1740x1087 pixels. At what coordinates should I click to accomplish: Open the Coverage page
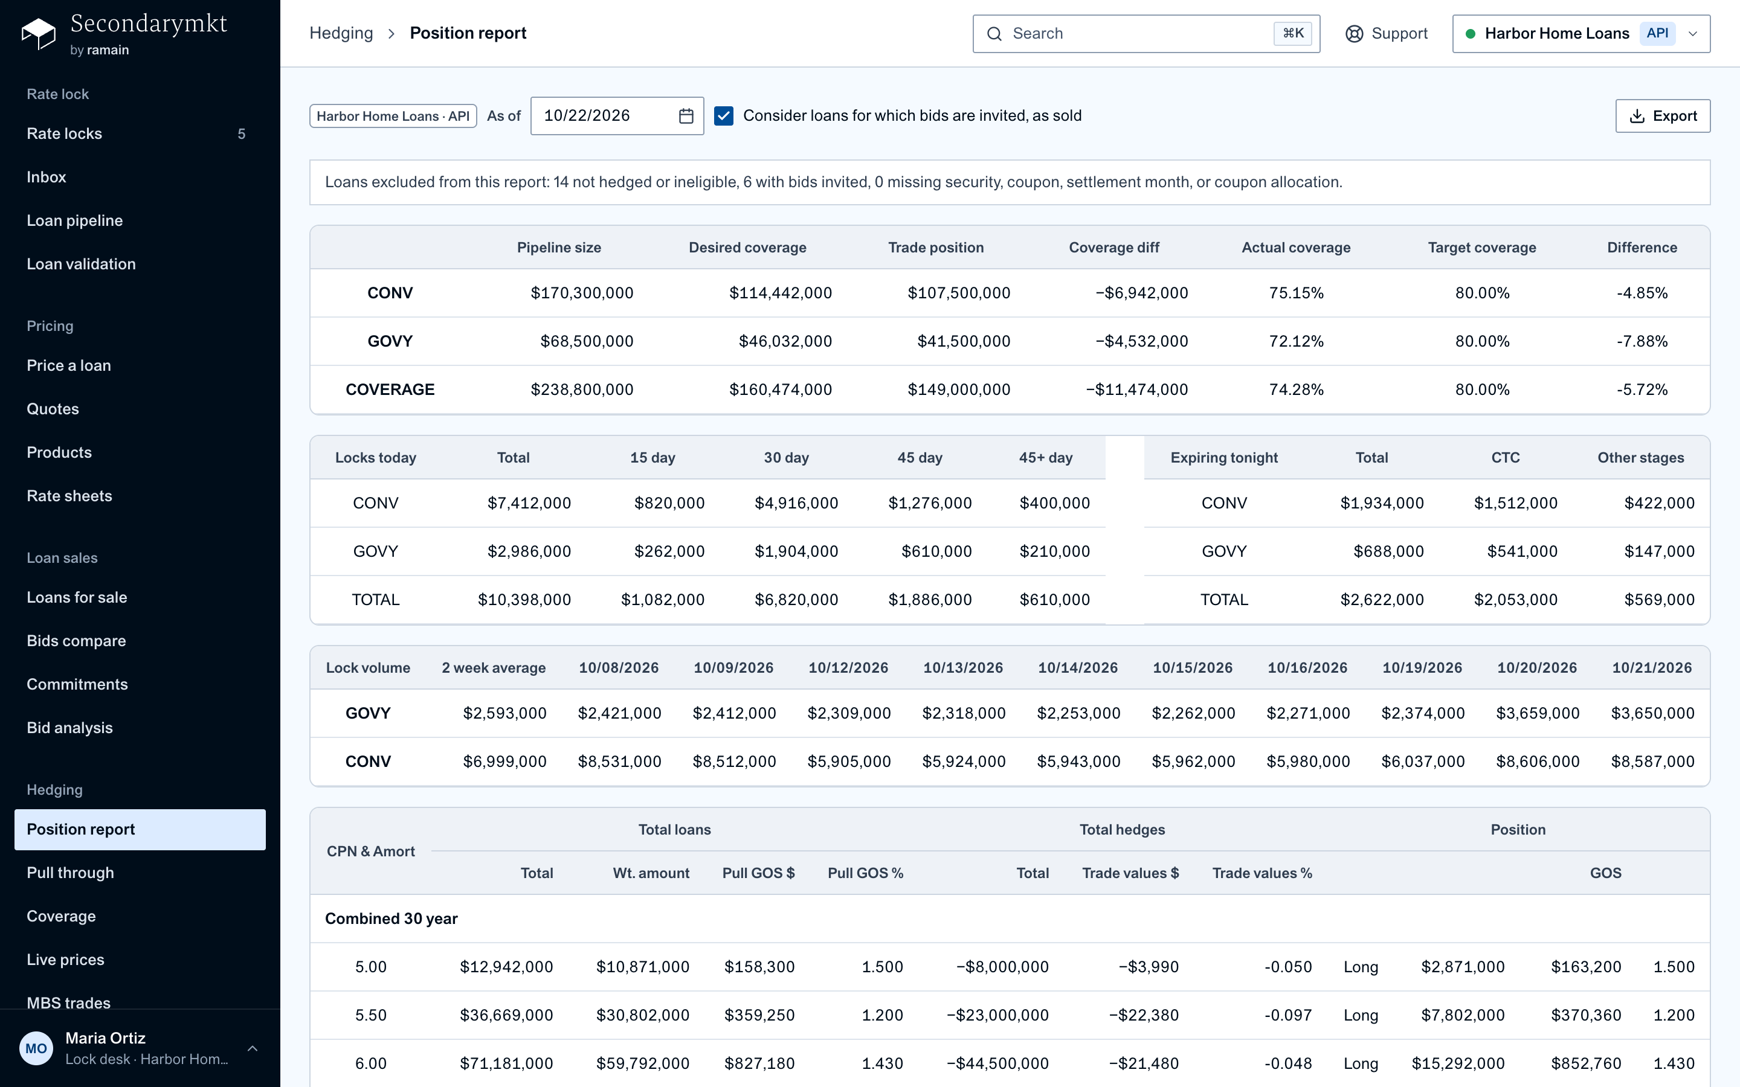tap(140, 917)
